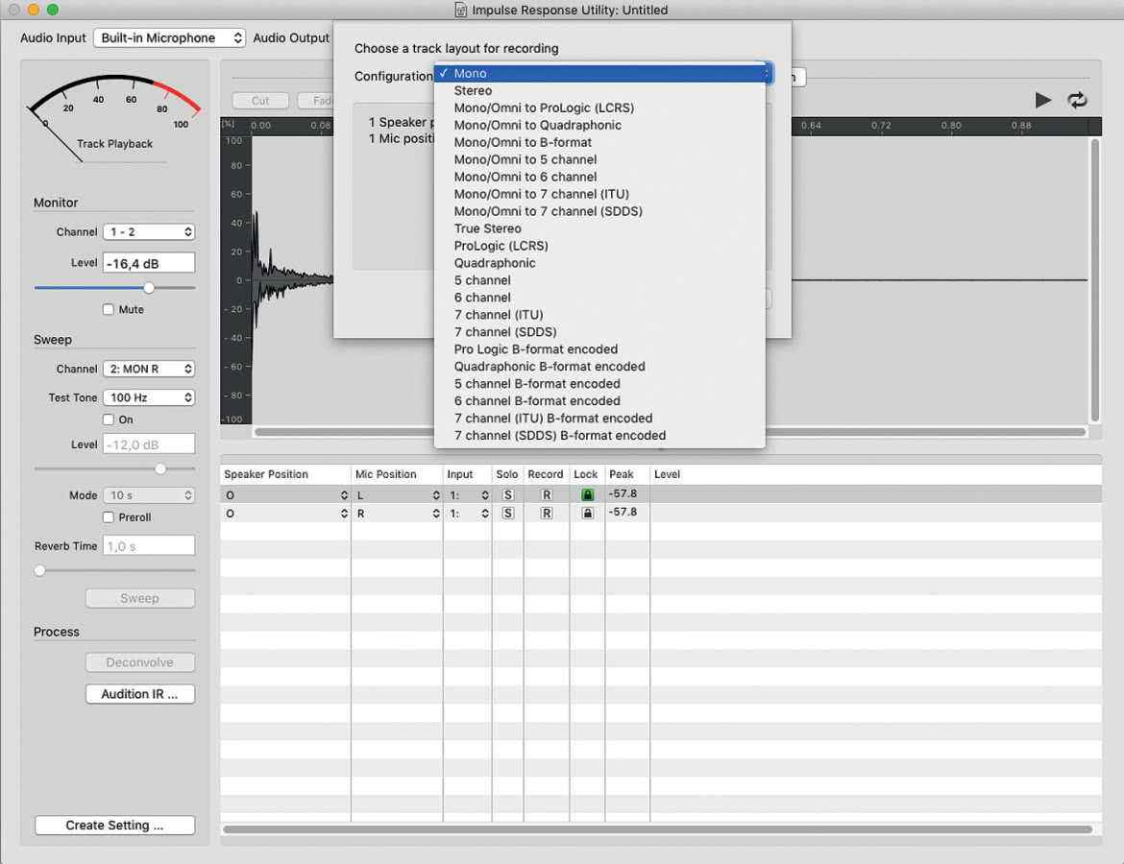
Task: Change Speaker Position for the L row
Action: pyautogui.click(x=286, y=495)
